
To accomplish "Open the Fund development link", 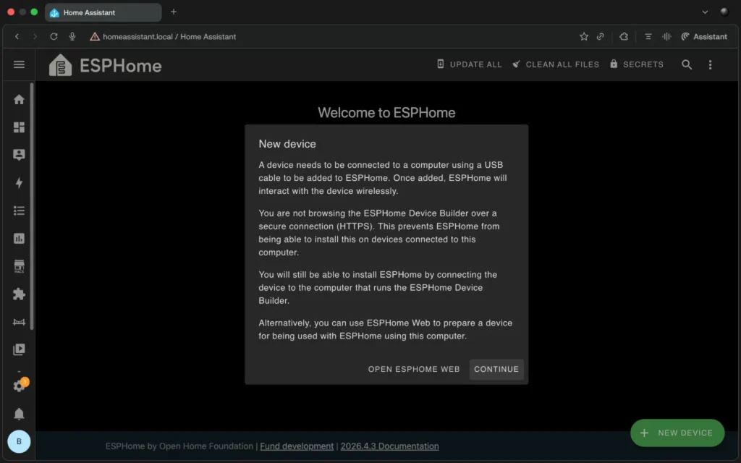I will [x=297, y=446].
